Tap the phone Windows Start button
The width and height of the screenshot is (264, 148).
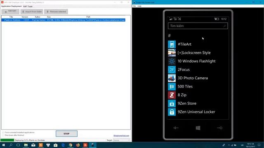pos(198,128)
